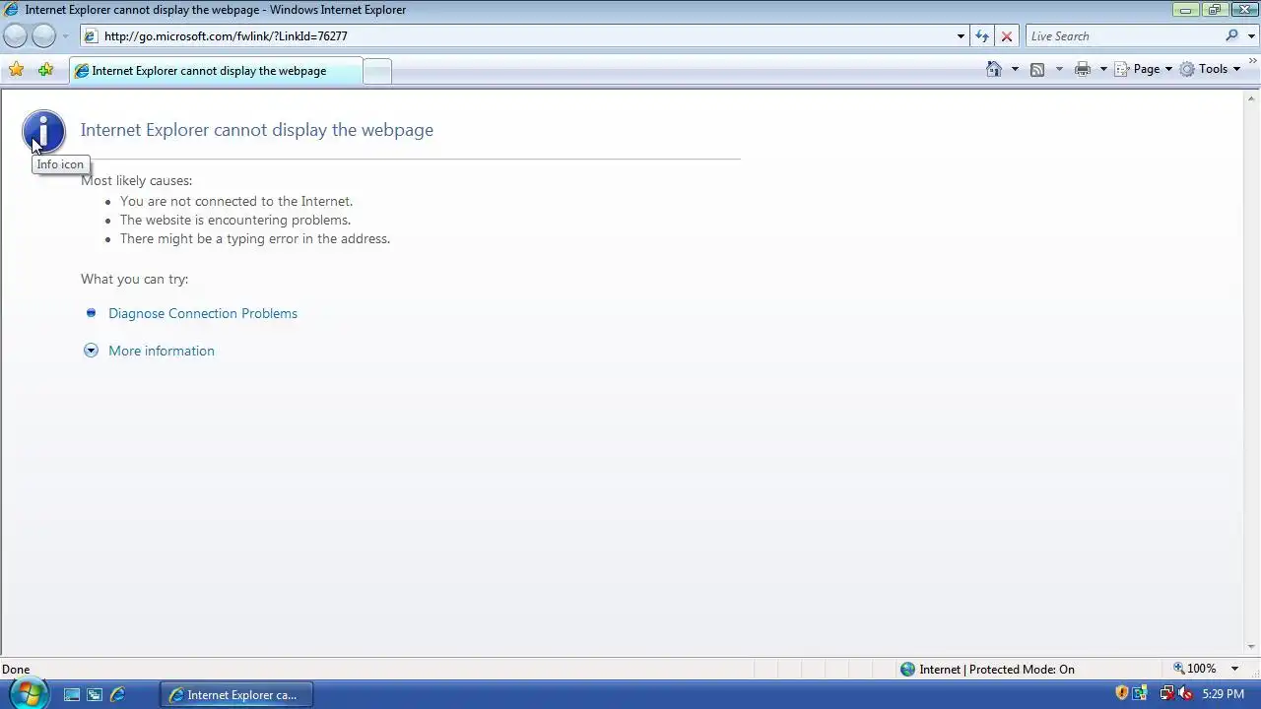Image resolution: width=1261 pixels, height=709 pixels.
Task: Click 'Internet | Protected Mode: On' status
Action: coord(997,669)
